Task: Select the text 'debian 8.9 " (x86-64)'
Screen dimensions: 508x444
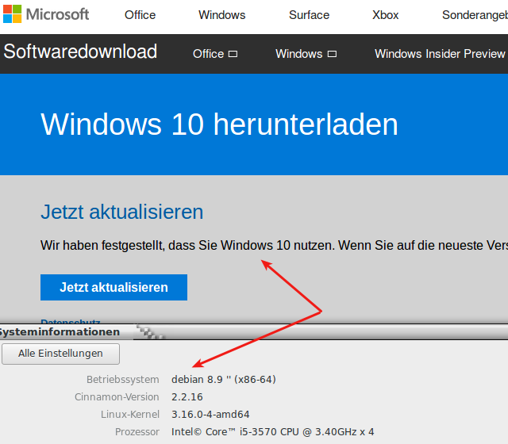Action: coord(224,379)
